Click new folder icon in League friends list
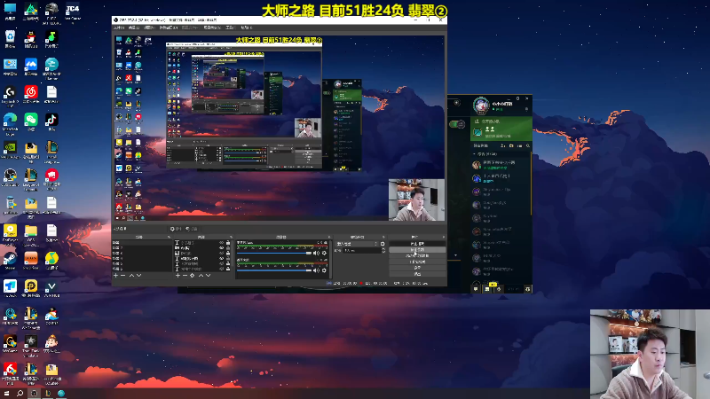This screenshot has height=399, width=710. click(x=511, y=145)
